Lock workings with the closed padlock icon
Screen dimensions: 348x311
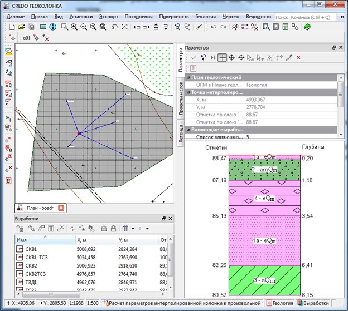point(104,229)
